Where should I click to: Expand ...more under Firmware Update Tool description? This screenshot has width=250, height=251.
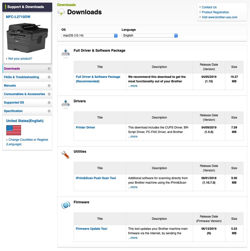133,238
